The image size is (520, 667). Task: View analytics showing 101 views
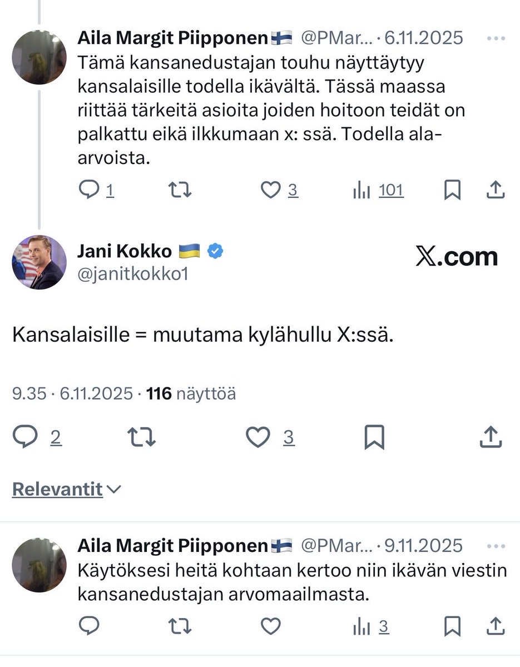[378, 191]
